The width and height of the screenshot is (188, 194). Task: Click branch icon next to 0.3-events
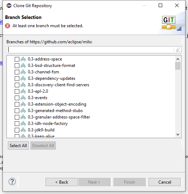(23, 98)
